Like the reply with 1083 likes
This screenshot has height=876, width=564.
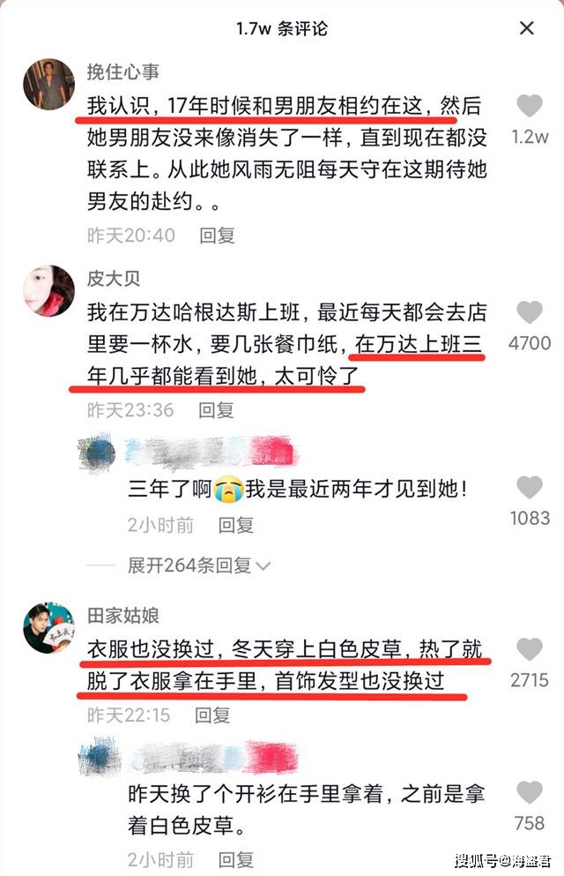(x=530, y=487)
